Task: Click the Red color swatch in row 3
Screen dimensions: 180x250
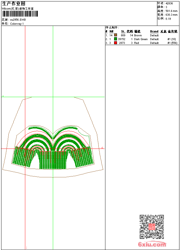Action: 116,43
